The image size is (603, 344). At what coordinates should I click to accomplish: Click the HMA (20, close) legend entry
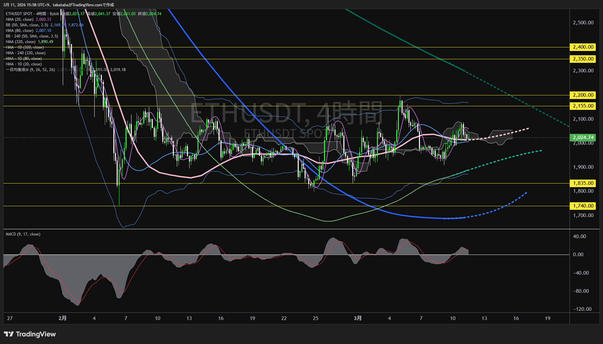[x=20, y=19]
